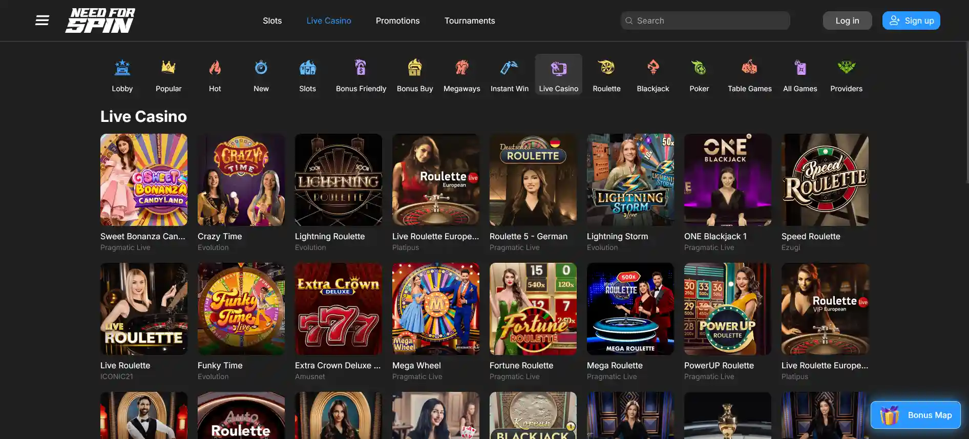
Task: Choose the Hot flame icon category
Action: pyautogui.click(x=215, y=68)
